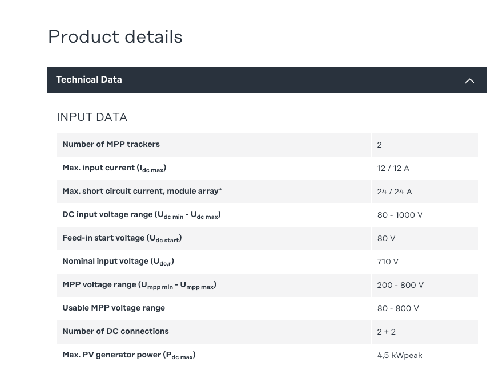503x387 pixels.
Task: Click the INPUT DATA section heading
Action: point(92,117)
